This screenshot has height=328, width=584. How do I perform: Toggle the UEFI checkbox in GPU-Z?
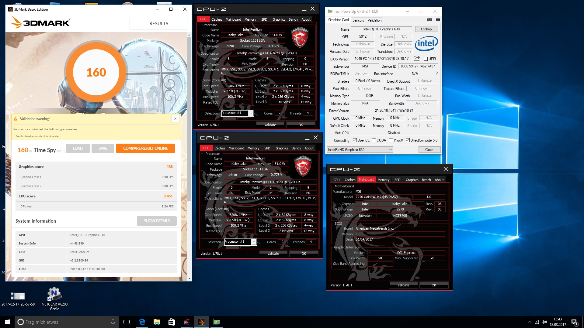coord(426,59)
